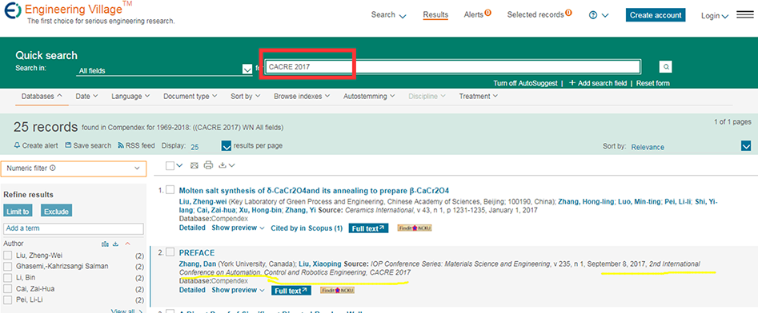Viewport: 758px width, 313px height.
Task: Open the All fields search-in dropdown
Action: click(164, 70)
